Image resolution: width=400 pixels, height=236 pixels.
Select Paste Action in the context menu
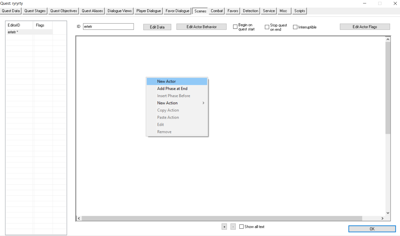[x=168, y=117]
